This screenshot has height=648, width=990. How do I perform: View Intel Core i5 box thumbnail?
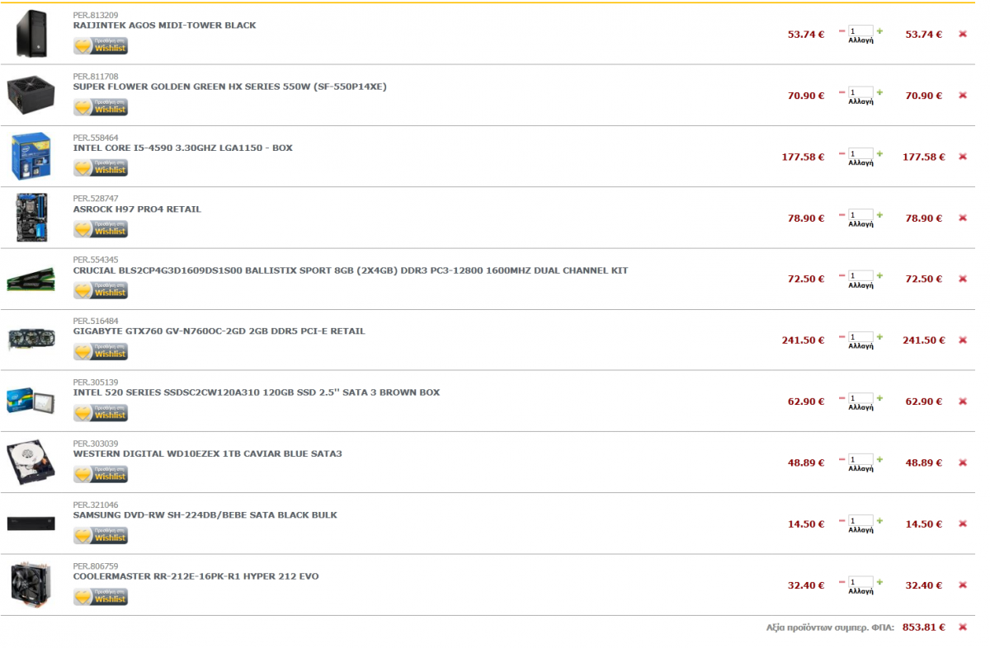coord(31,157)
